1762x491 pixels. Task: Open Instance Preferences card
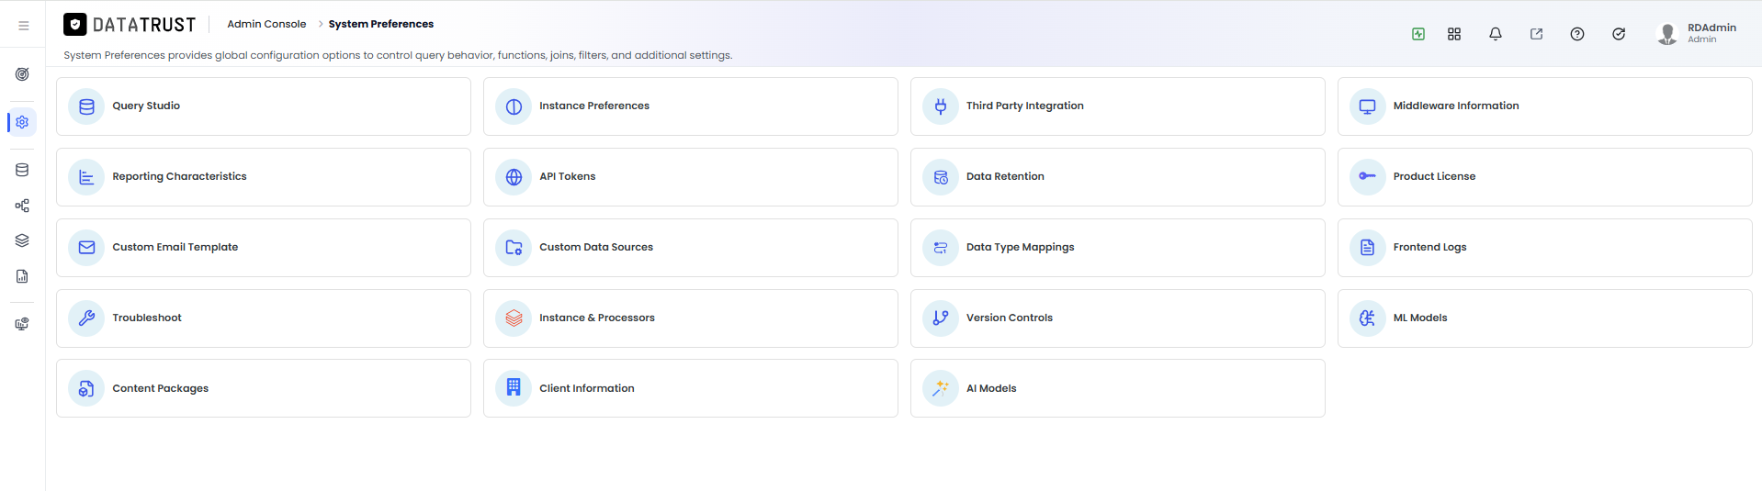pyautogui.click(x=691, y=106)
